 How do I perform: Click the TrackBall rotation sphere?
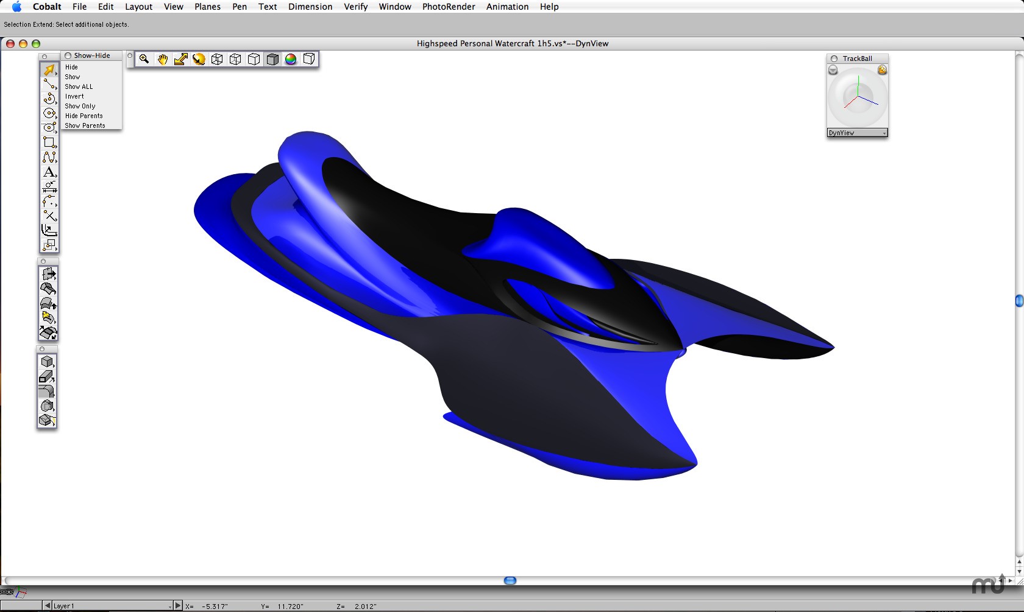point(858,97)
